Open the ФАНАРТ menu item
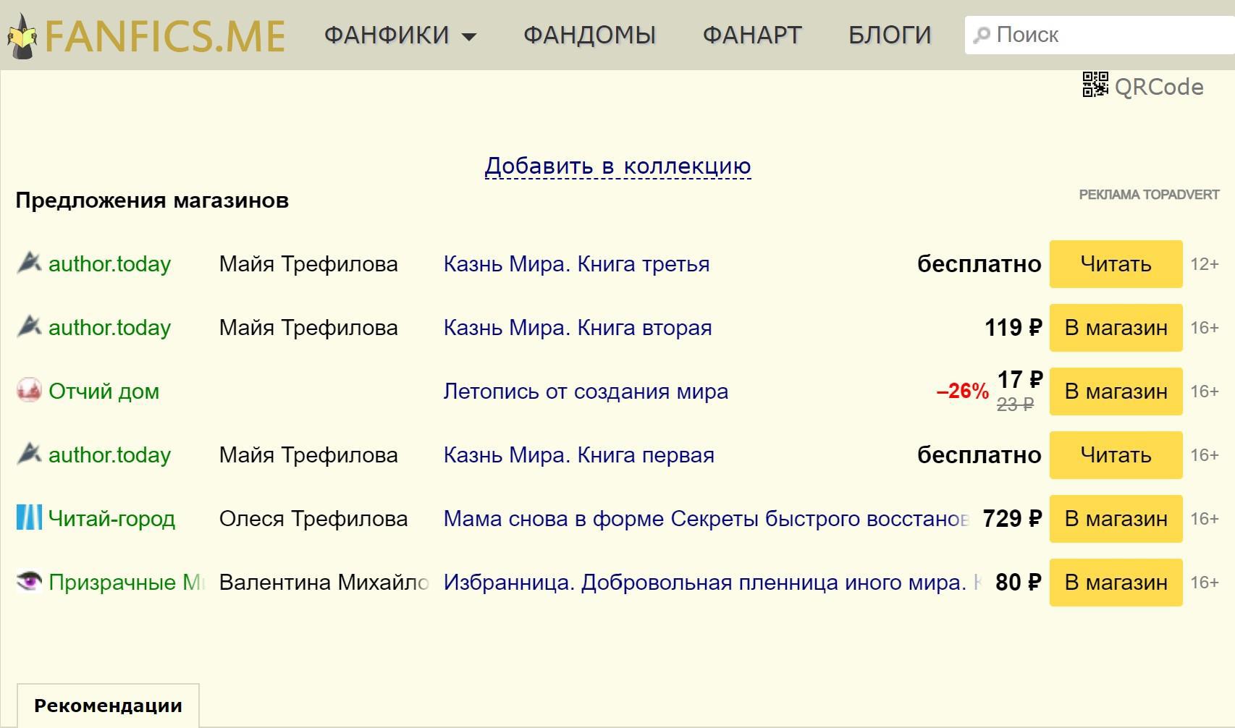Image resolution: width=1235 pixels, height=728 pixels. (752, 35)
